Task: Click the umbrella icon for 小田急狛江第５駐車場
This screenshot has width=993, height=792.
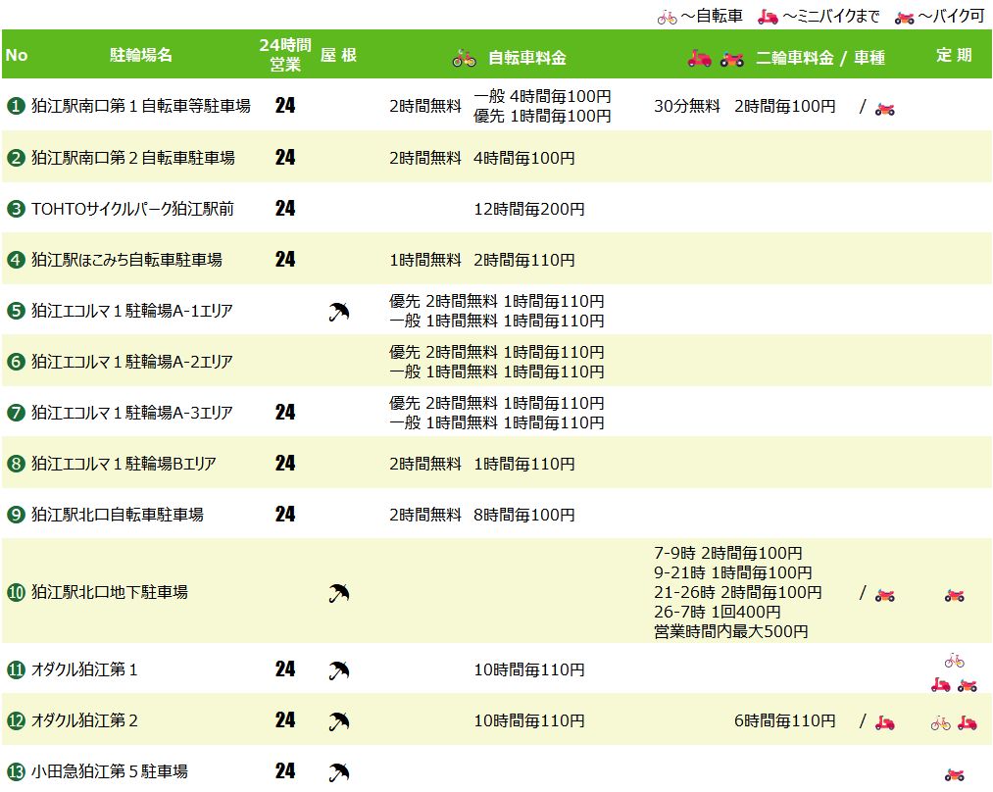Action: (339, 772)
